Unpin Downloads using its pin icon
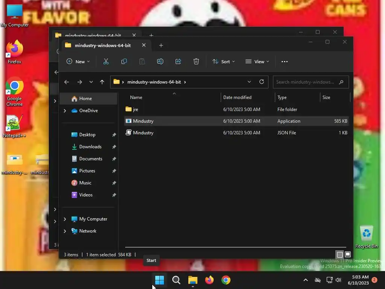The width and height of the screenshot is (385, 289). [x=114, y=147]
